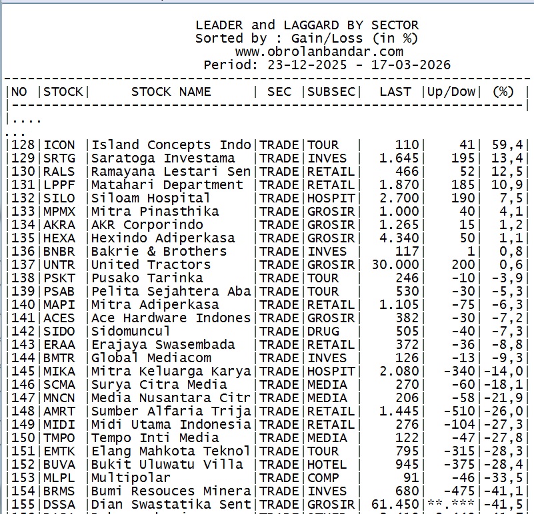Screen dimensions: 534x514
Task: Select stock code ERAA
Action: click(x=59, y=345)
